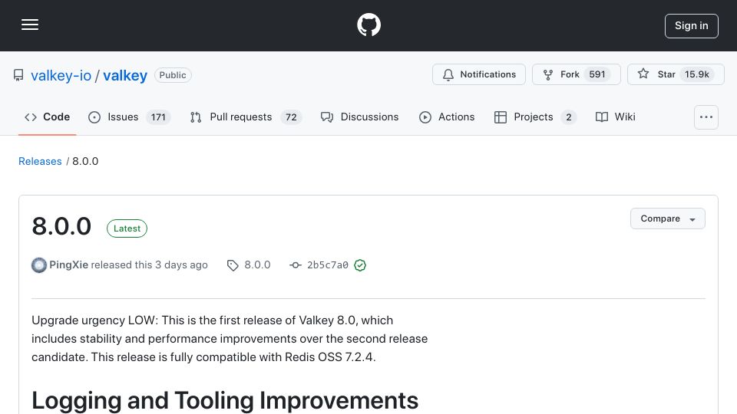Click the Latest release badge
This screenshot has width=737, height=414.
(x=127, y=228)
